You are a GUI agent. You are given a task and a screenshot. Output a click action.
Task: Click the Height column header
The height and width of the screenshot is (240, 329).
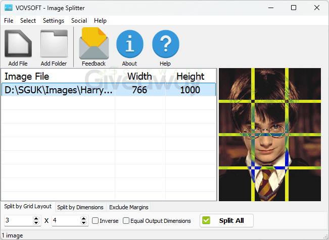tap(191, 77)
